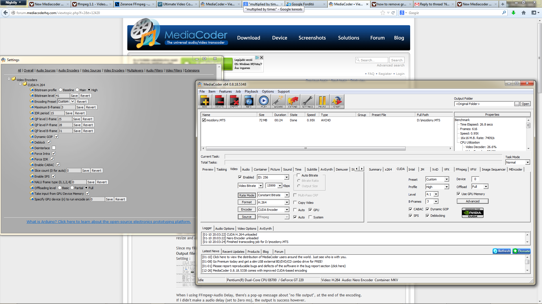Screen dimensions: 542x304
Task: Expand the Encoder CUDA Encoder dropdown
Action: point(287,210)
